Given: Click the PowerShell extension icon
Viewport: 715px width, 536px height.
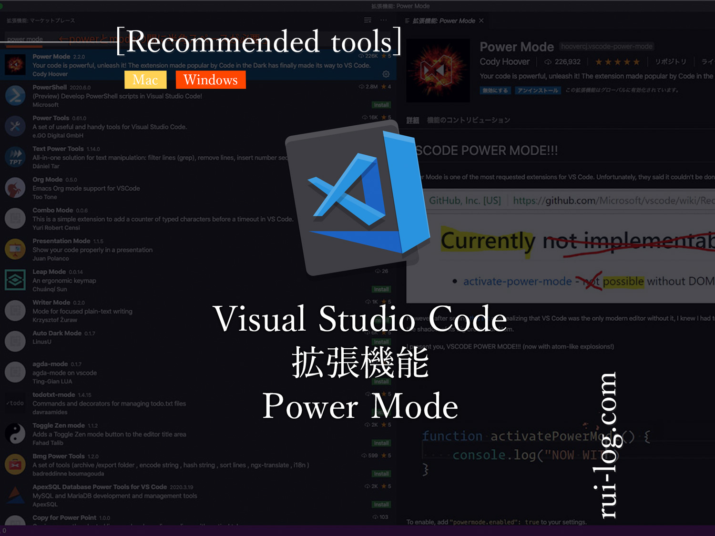Looking at the screenshot, I should (15, 95).
